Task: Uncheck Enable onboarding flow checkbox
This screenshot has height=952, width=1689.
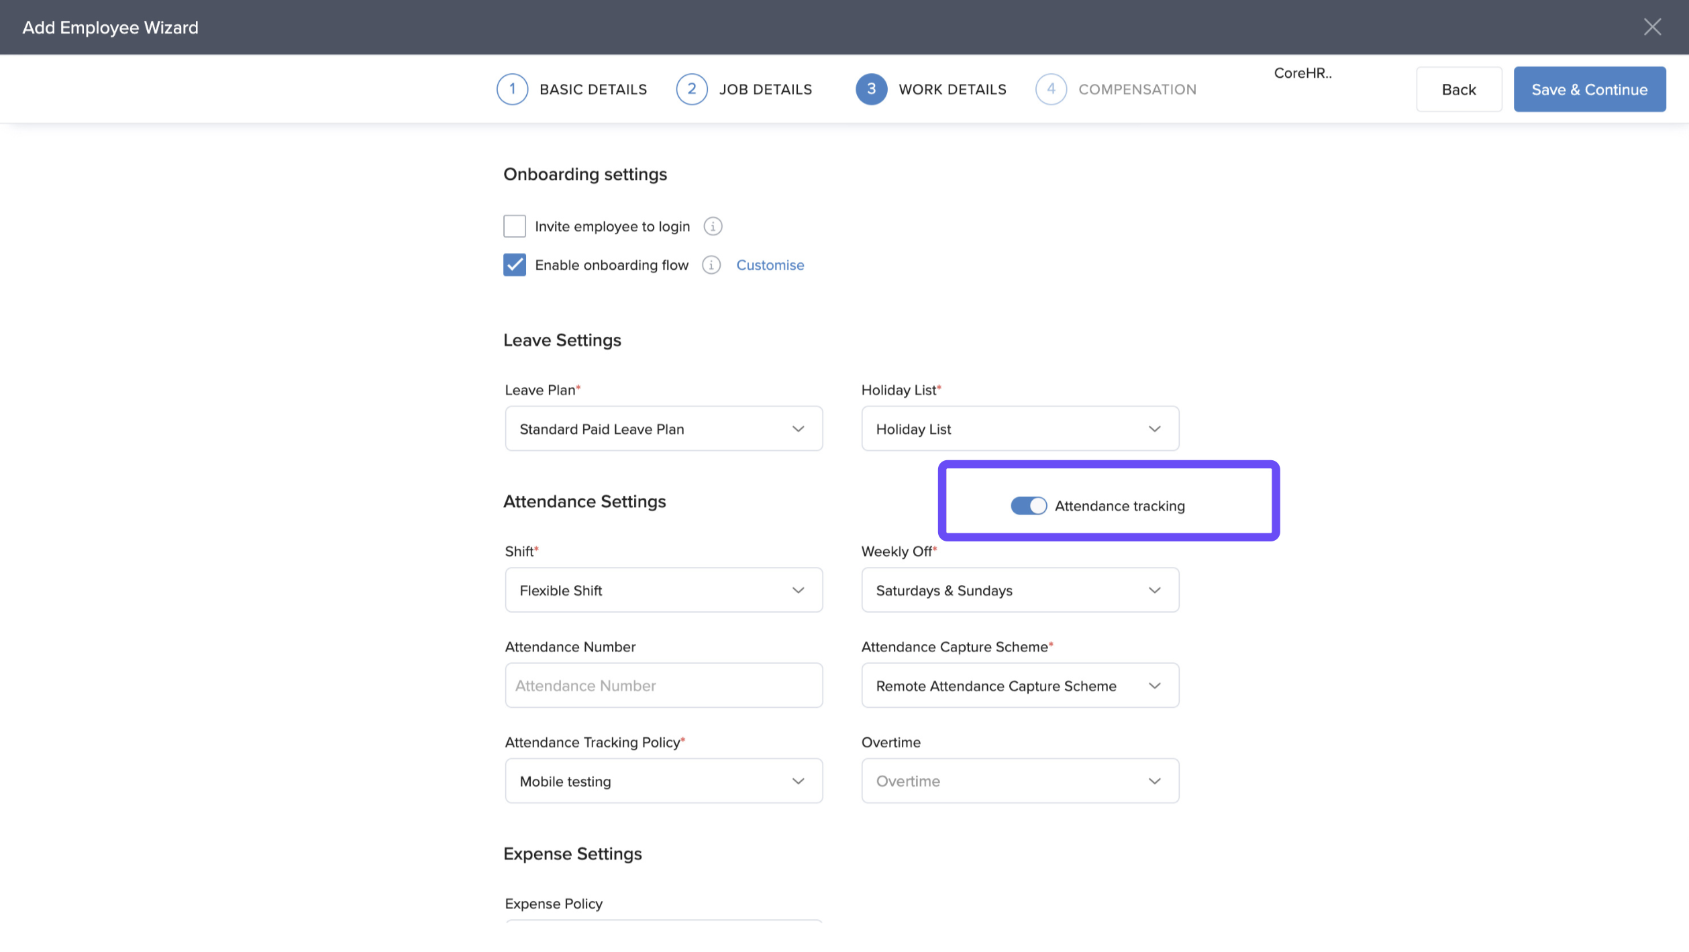Action: (x=515, y=265)
